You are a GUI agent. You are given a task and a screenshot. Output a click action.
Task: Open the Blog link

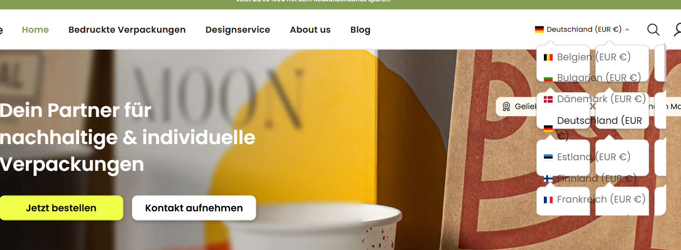[360, 30]
